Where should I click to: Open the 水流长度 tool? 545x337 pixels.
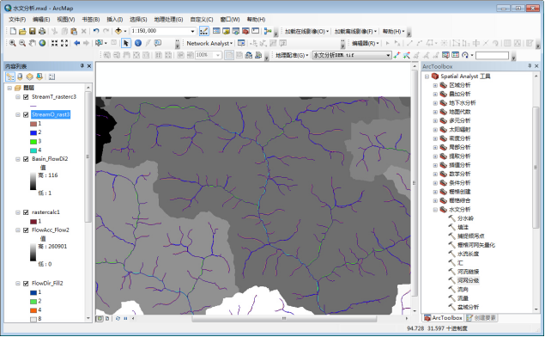468,254
